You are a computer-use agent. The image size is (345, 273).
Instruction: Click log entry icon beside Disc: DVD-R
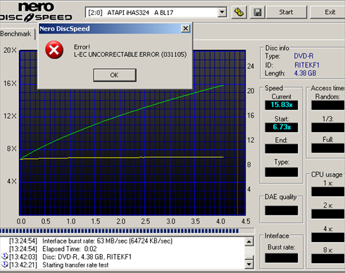(4, 256)
